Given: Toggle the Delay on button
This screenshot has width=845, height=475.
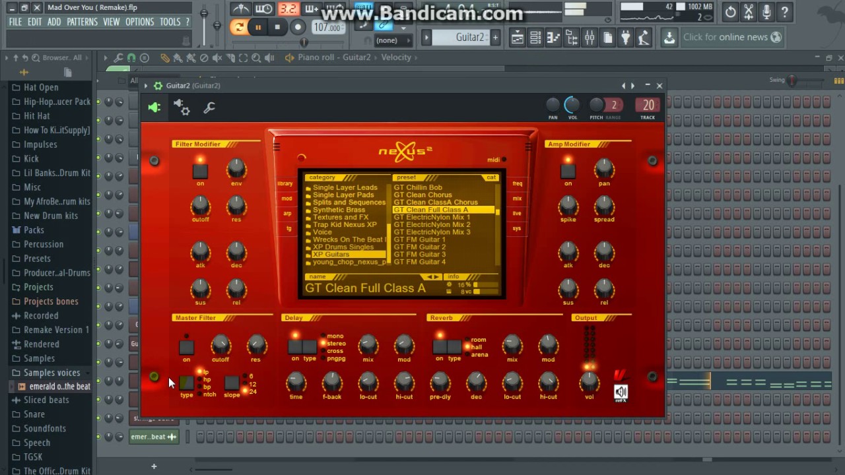Looking at the screenshot, I should click(x=295, y=347).
